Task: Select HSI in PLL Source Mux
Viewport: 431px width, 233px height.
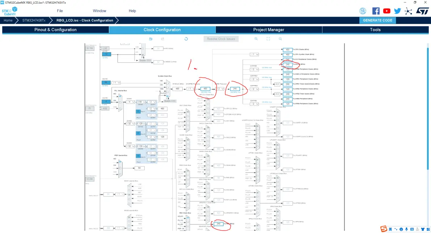Action: 120,96
